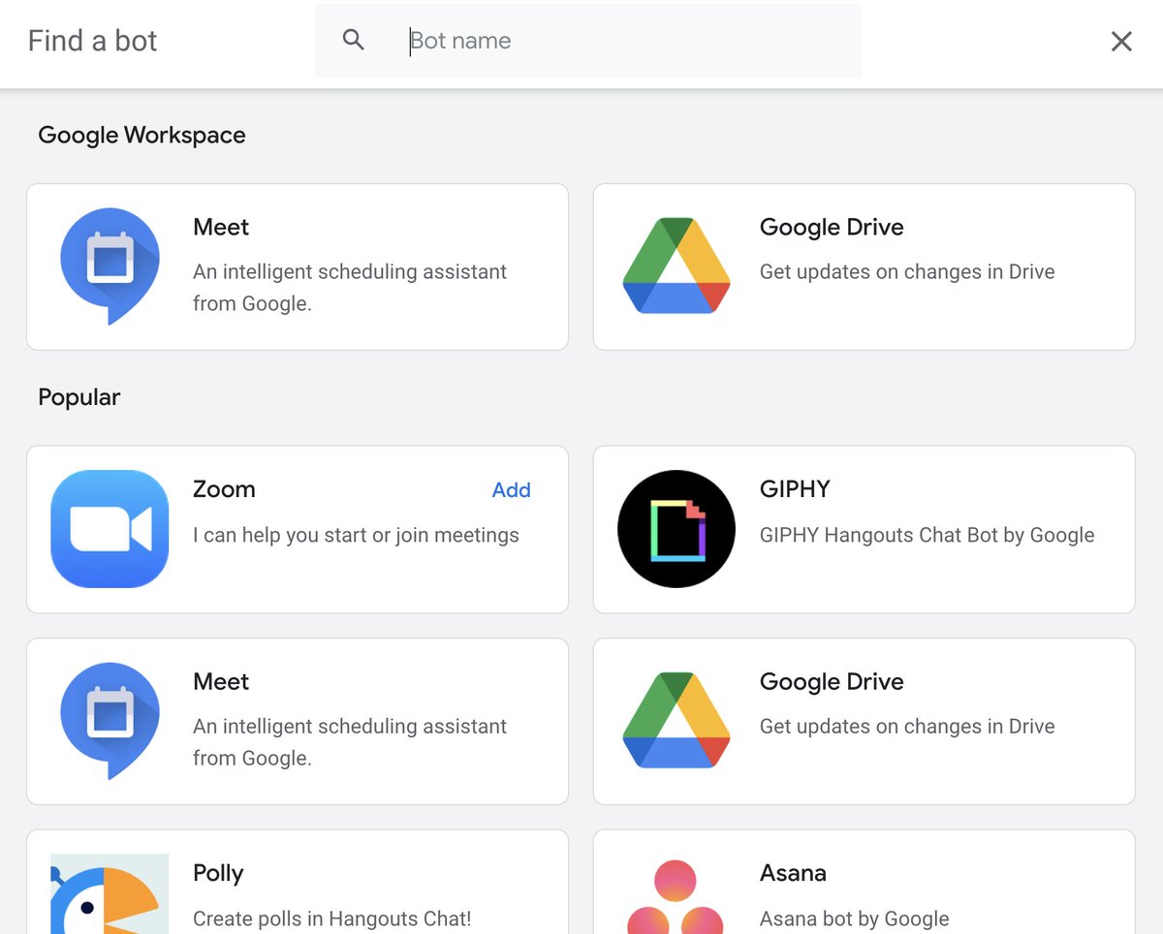Viewport: 1163px width, 934px height.
Task: Click Popular Meet "An intelligent scheduling assistant" text
Action: 350,742
